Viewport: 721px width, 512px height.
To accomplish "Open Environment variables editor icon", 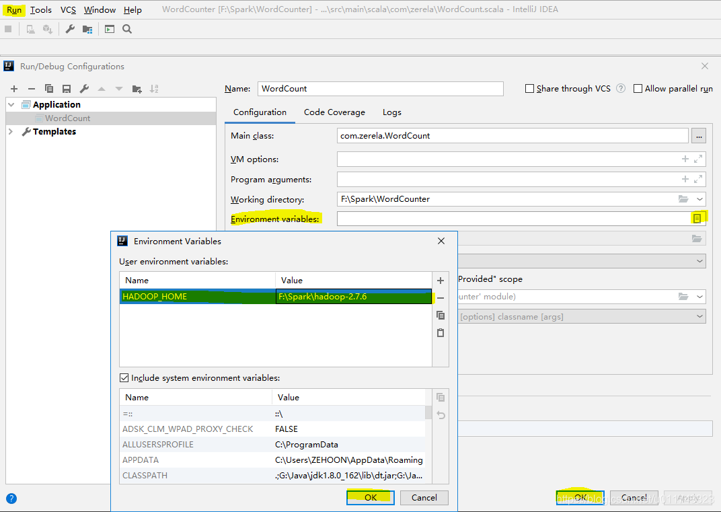I will pos(697,219).
